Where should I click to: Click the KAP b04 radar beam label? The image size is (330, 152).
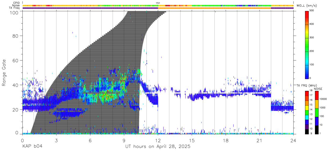(32, 147)
